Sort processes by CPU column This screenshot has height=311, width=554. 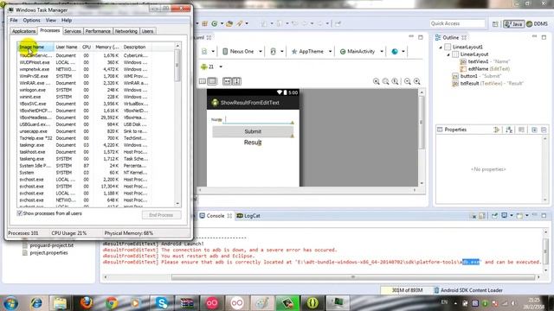[87, 47]
